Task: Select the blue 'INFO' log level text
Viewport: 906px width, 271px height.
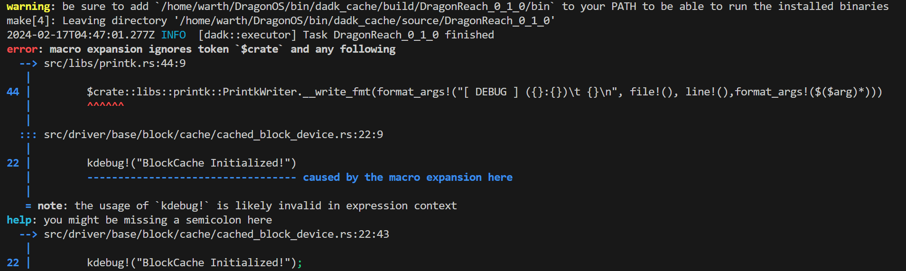Action: 173,35
